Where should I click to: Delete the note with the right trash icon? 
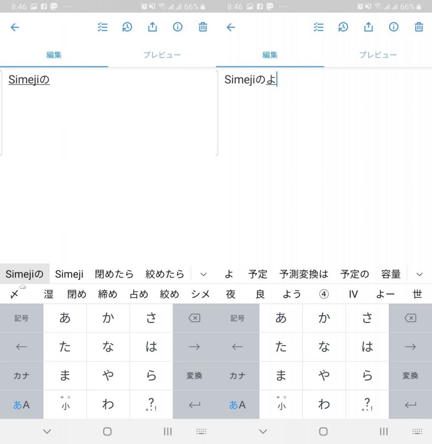pyautogui.click(x=419, y=27)
